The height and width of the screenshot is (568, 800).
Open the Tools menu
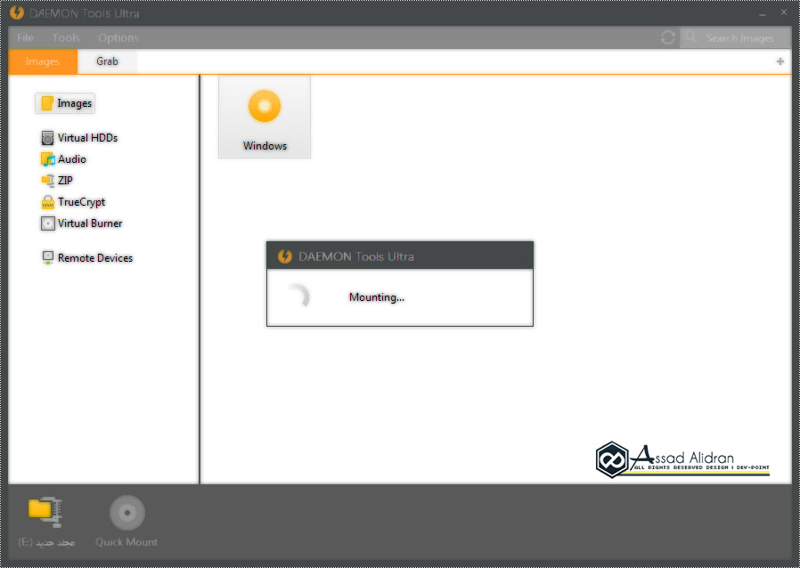click(66, 37)
